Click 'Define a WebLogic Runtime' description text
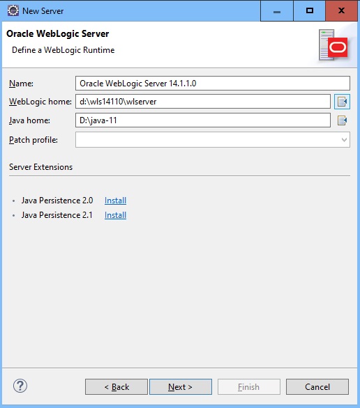The image size is (360, 408). [x=63, y=50]
